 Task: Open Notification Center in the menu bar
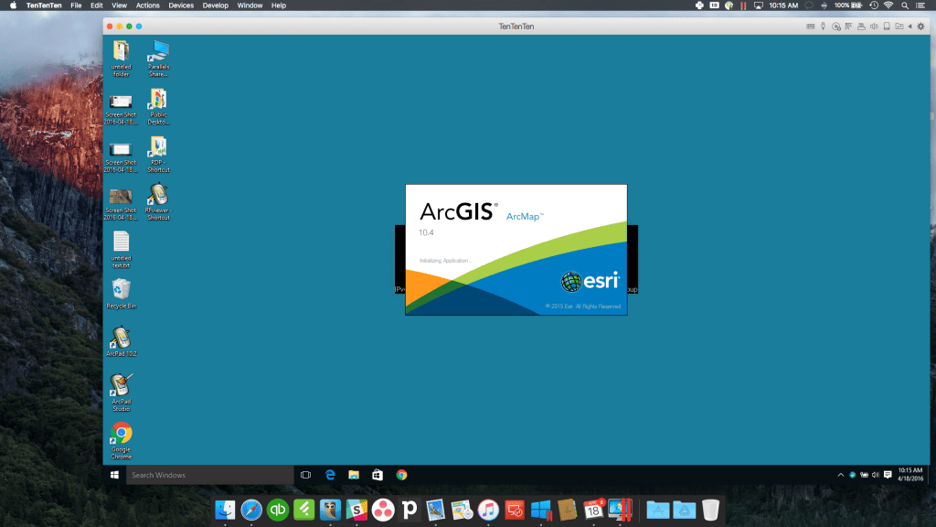pyautogui.click(x=920, y=5)
